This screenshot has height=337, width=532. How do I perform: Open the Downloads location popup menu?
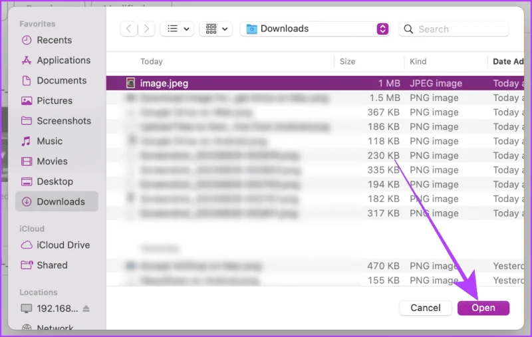[315, 29]
